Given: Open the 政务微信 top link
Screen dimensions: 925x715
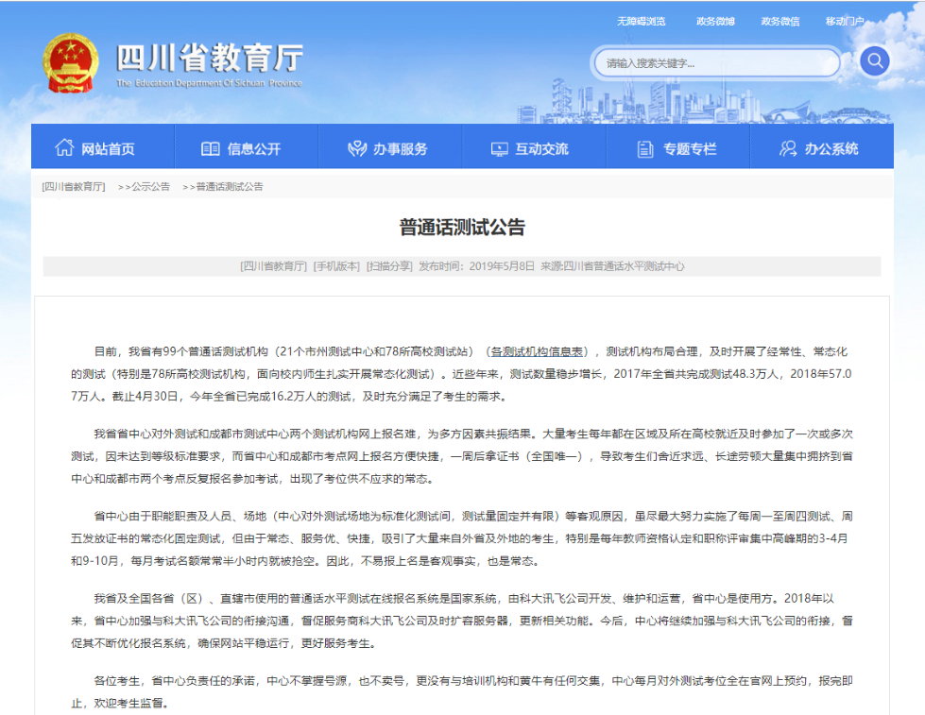Looking at the screenshot, I should pos(779,21).
